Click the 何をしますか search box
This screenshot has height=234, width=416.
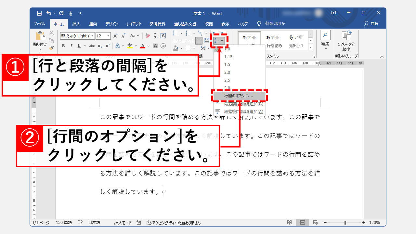click(x=275, y=24)
